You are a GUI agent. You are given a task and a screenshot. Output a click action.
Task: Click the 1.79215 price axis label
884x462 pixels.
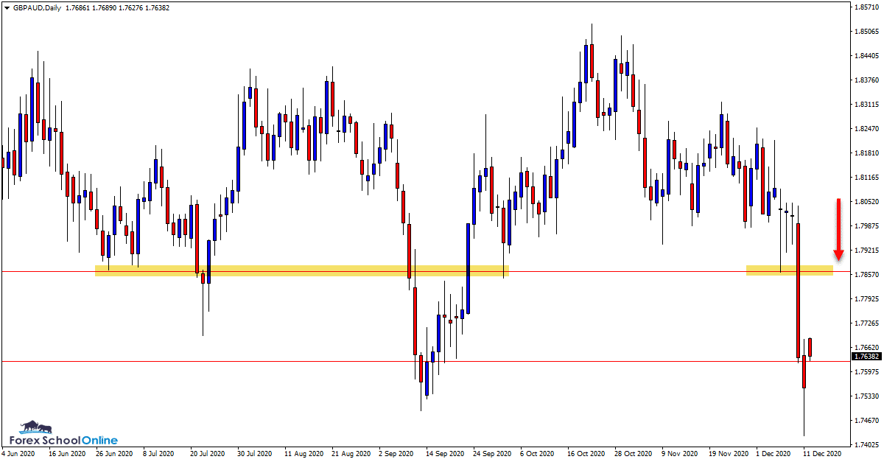click(x=867, y=251)
